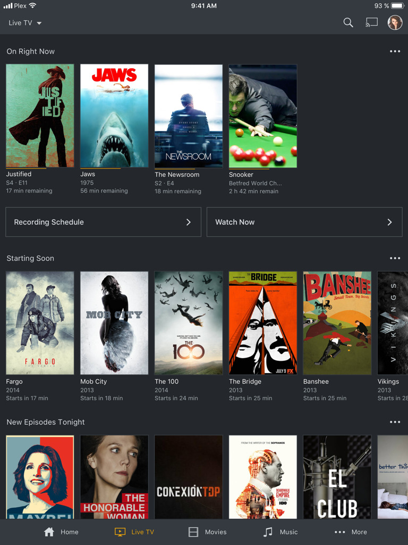
Task: Open the Watch Now row
Action: [x=304, y=222]
